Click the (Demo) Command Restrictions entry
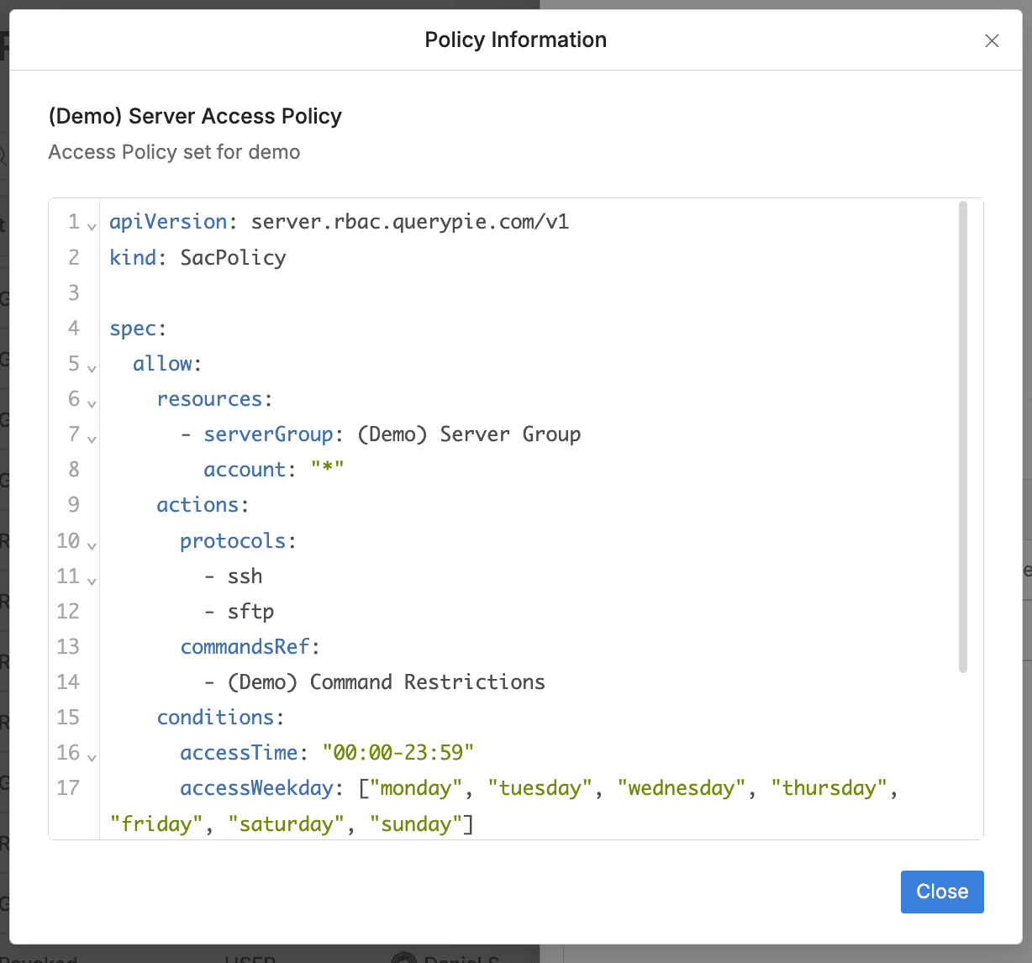 pyautogui.click(x=387, y=682)
